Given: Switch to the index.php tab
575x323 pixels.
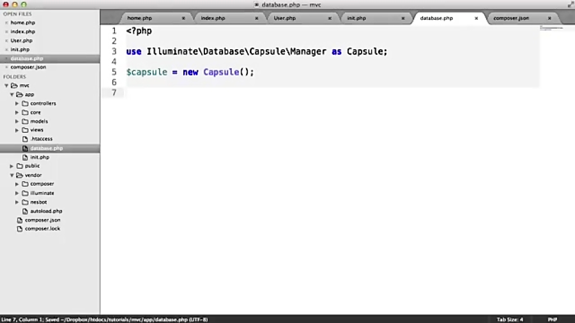Looking at the screenshot, I should 229,18.
